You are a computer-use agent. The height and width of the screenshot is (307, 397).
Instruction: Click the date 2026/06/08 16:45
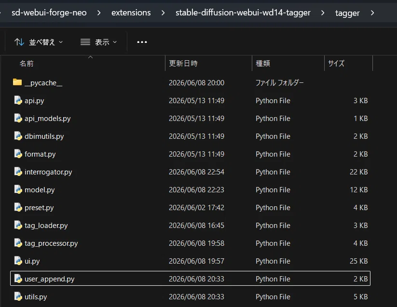(x=196, y=226)
